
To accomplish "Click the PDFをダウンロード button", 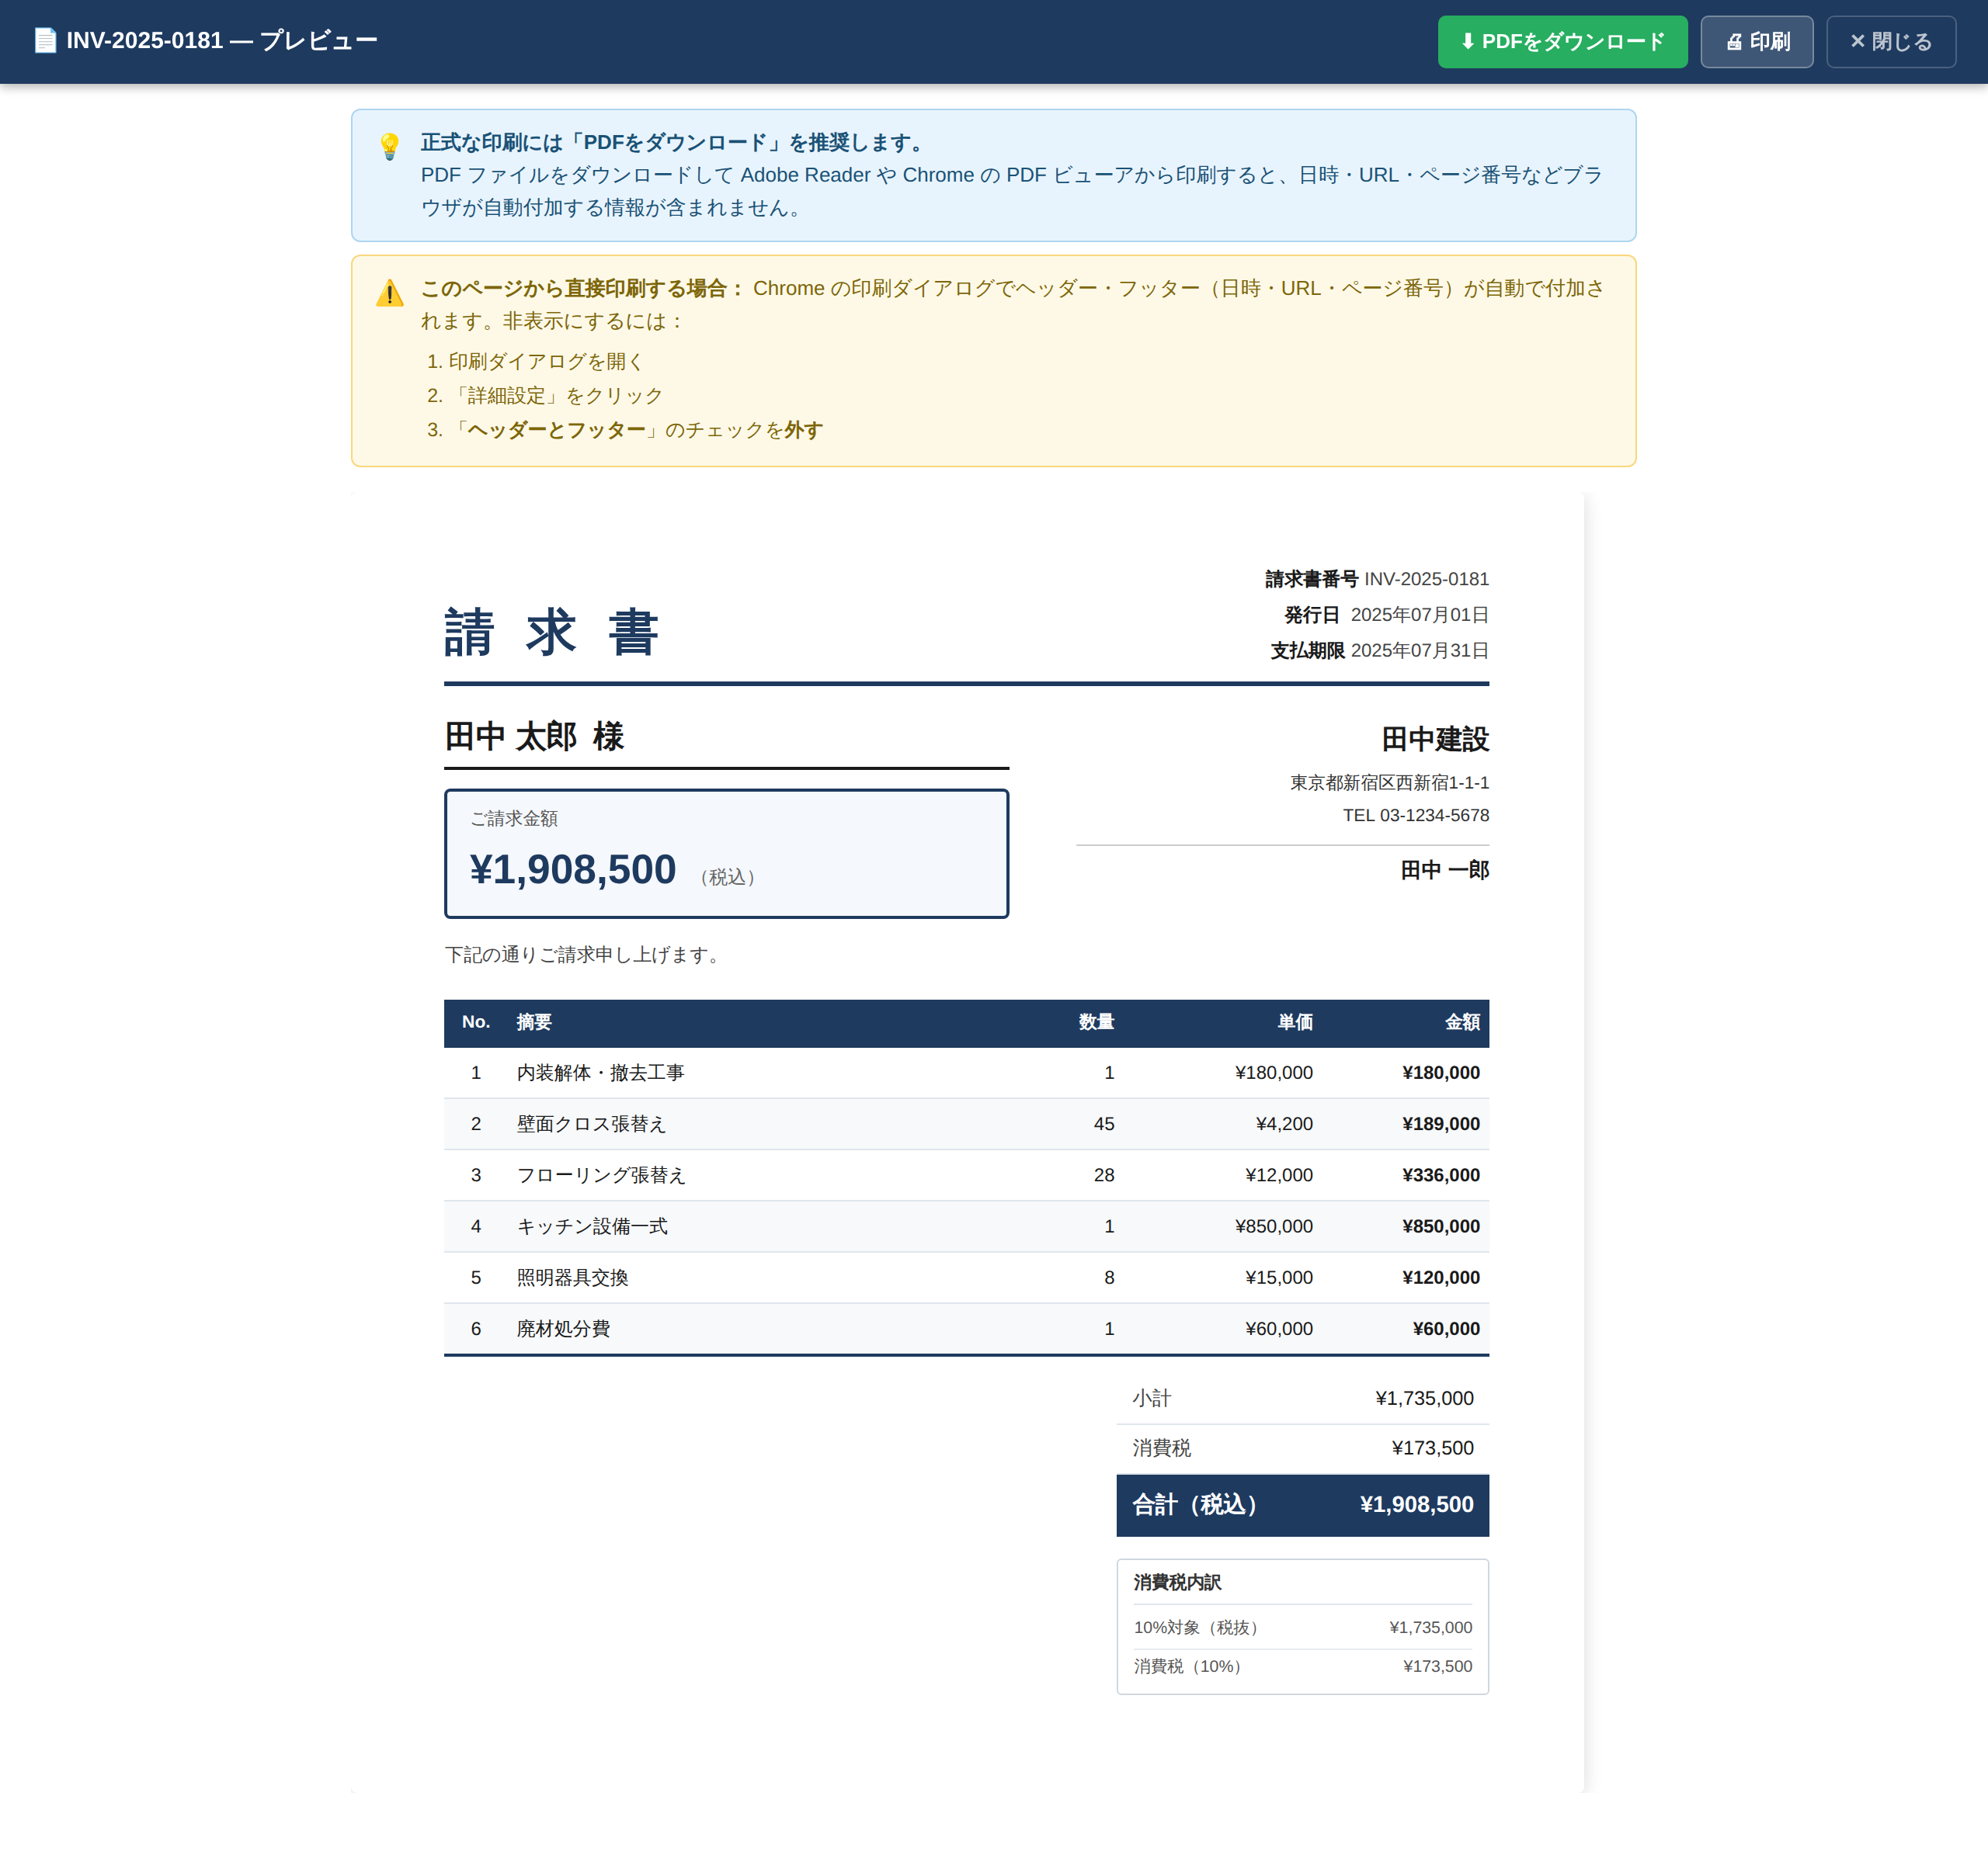I will pos(1562,42).
